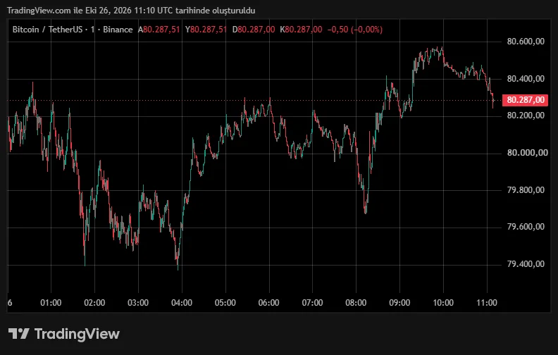Image resolution: width=558 pixels, height=355 pixels.
Task: Click the 02:00 time axis label
Action: pyautogui.click(x=94, y=303)
